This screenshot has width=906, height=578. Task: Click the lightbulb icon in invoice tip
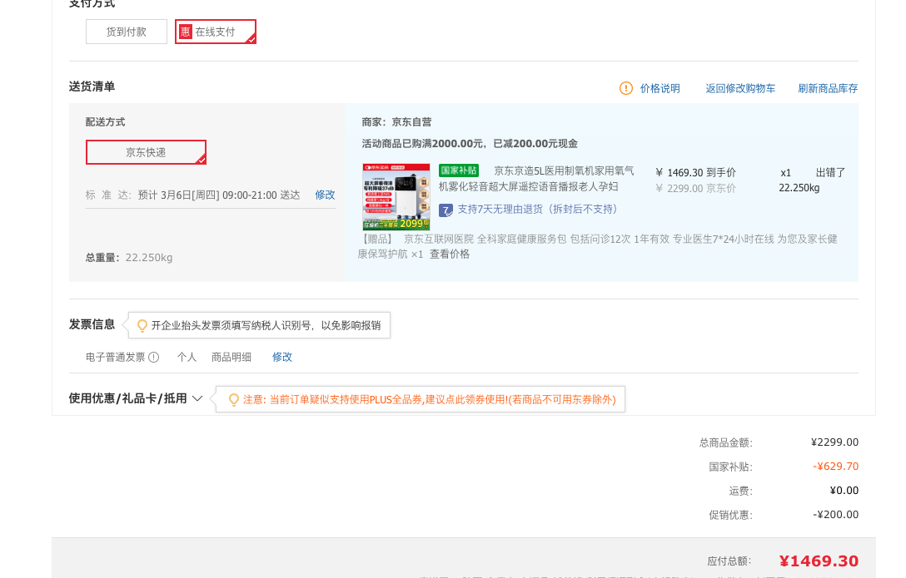click(x=142, y=326)
